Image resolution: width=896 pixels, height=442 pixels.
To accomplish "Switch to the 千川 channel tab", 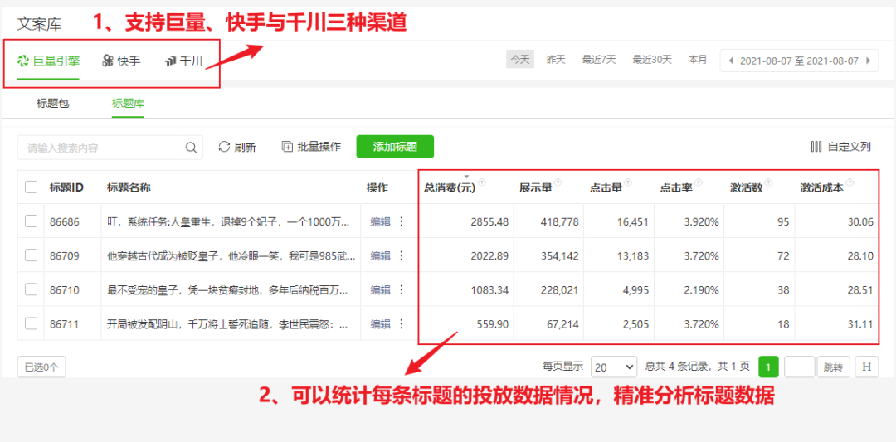I will point(183,61).
